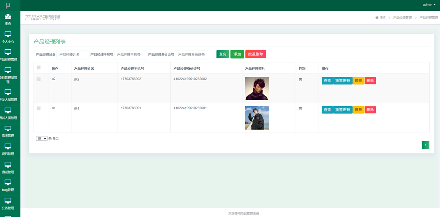Check the row checkbox for account a2
The image size is (440, 217).
click(39, 79)
